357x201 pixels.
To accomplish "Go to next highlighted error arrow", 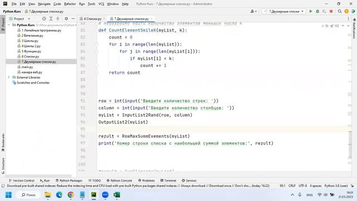I will [x=348, y=26].
